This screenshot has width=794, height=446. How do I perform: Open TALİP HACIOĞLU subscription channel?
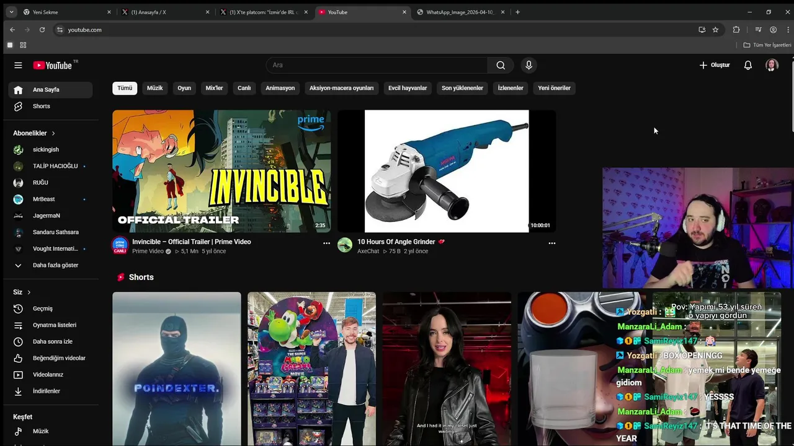click(x=50, y=166)
